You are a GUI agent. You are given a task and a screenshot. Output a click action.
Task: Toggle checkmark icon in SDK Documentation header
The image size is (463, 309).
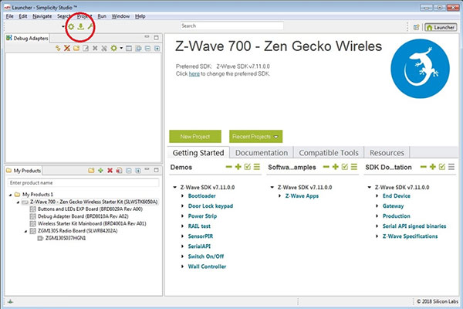440,167
